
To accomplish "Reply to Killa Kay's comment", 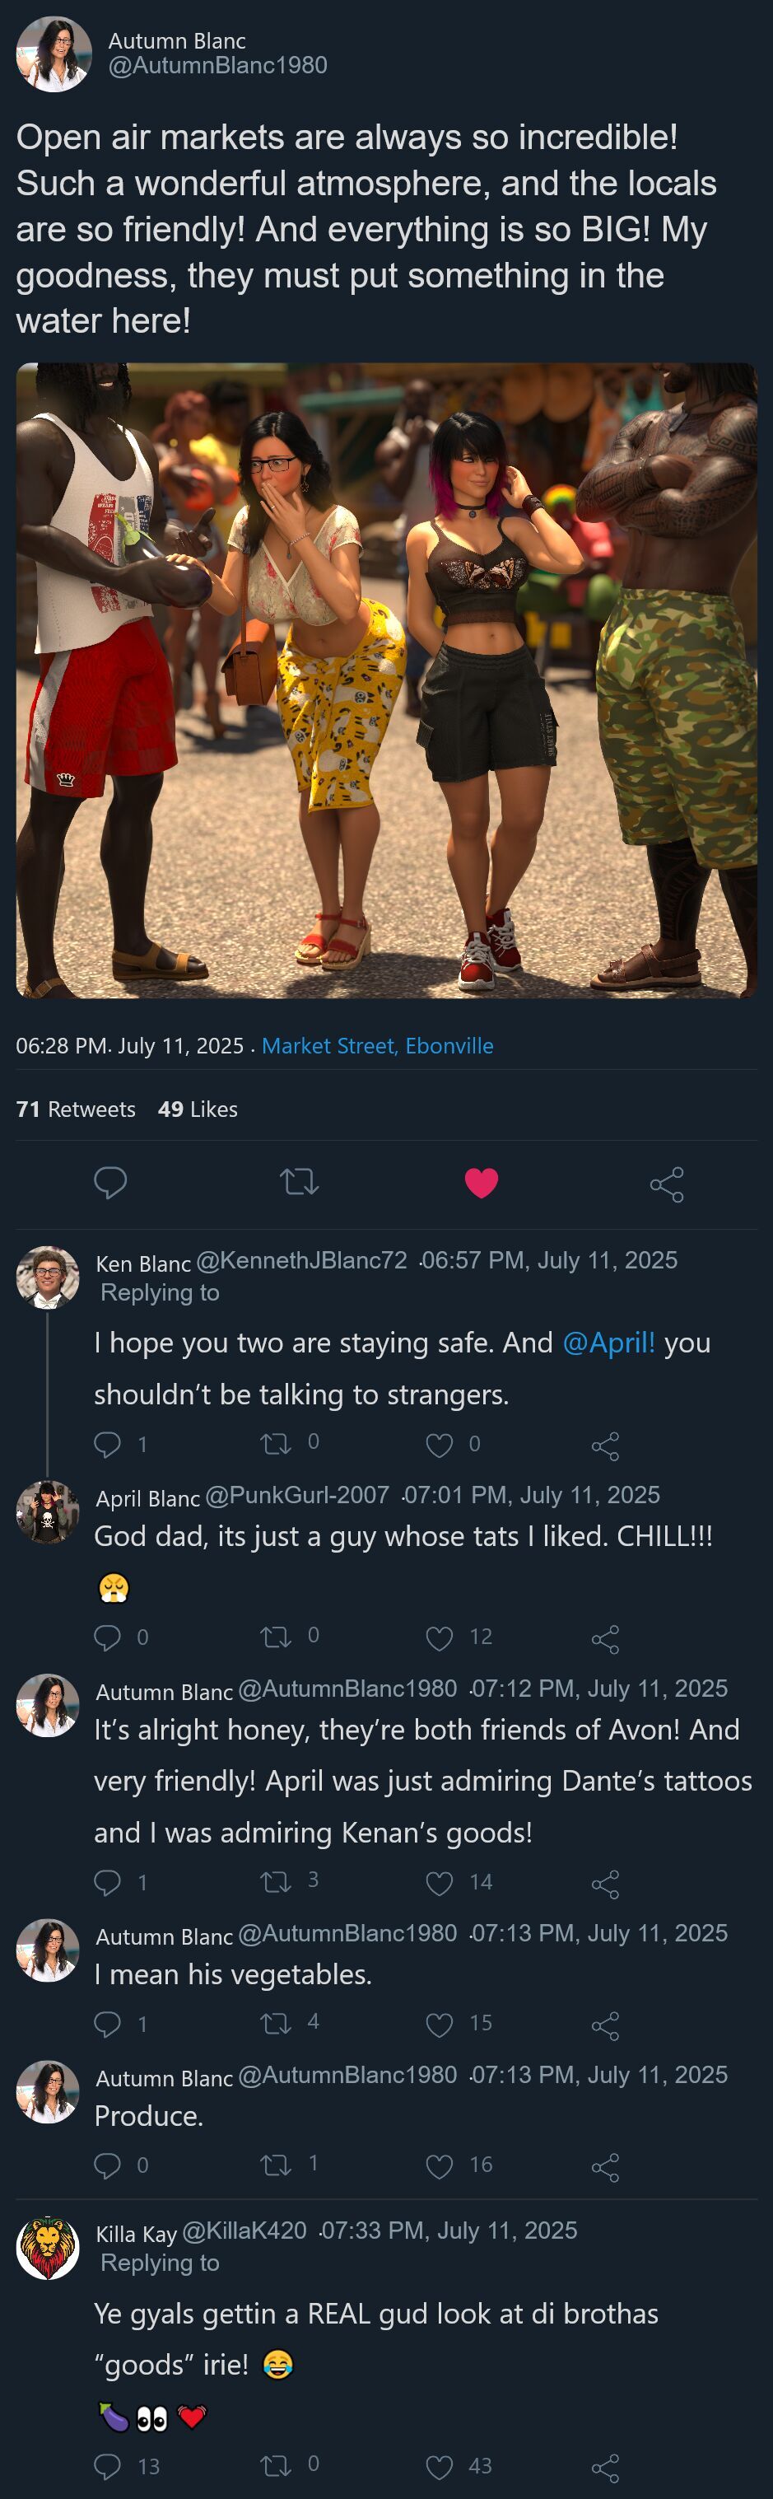I will click(108, 2465).
